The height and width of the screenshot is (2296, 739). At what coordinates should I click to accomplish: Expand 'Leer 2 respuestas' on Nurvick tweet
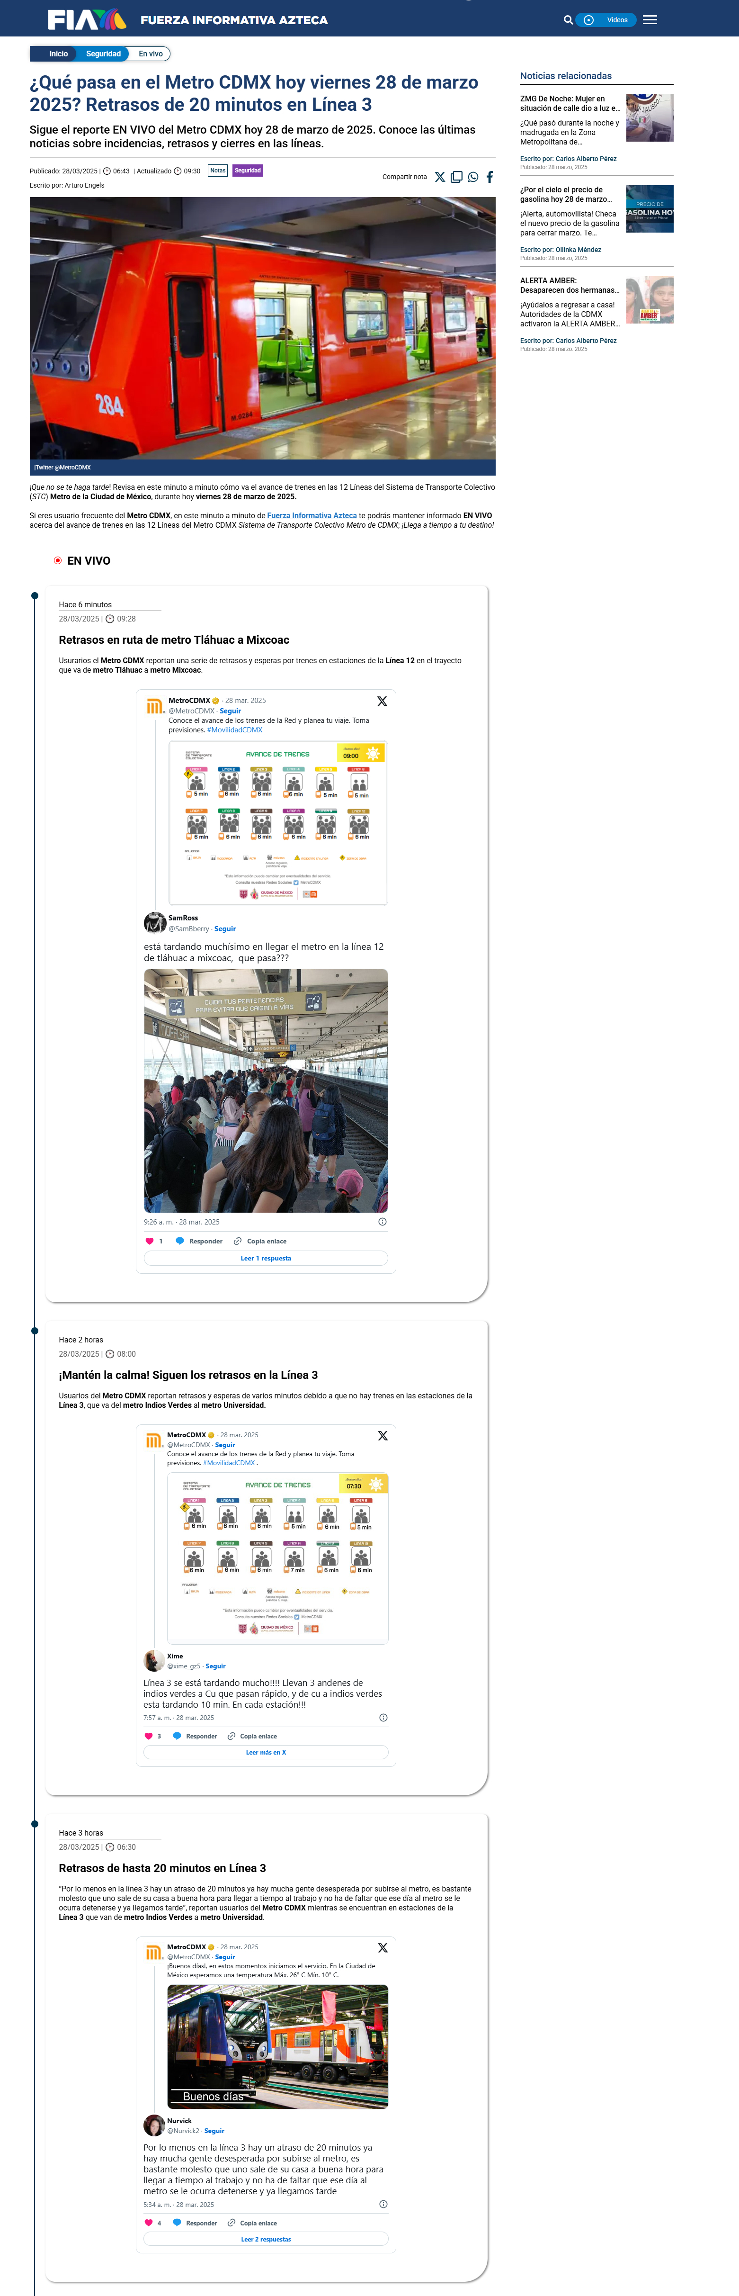tap(265, 2239)
